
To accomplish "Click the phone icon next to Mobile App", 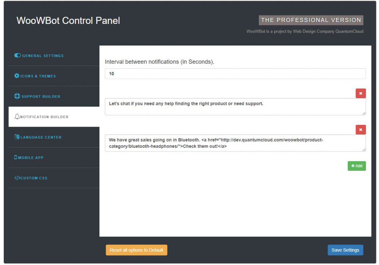I will pyautogui.click(x=16, y=157).
